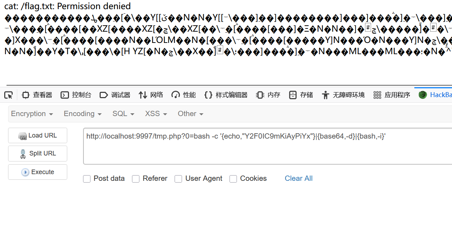Enable the Post data checkbox
Image resolution: width=452 pixels, height=229 pixels.
coord(87,179)
